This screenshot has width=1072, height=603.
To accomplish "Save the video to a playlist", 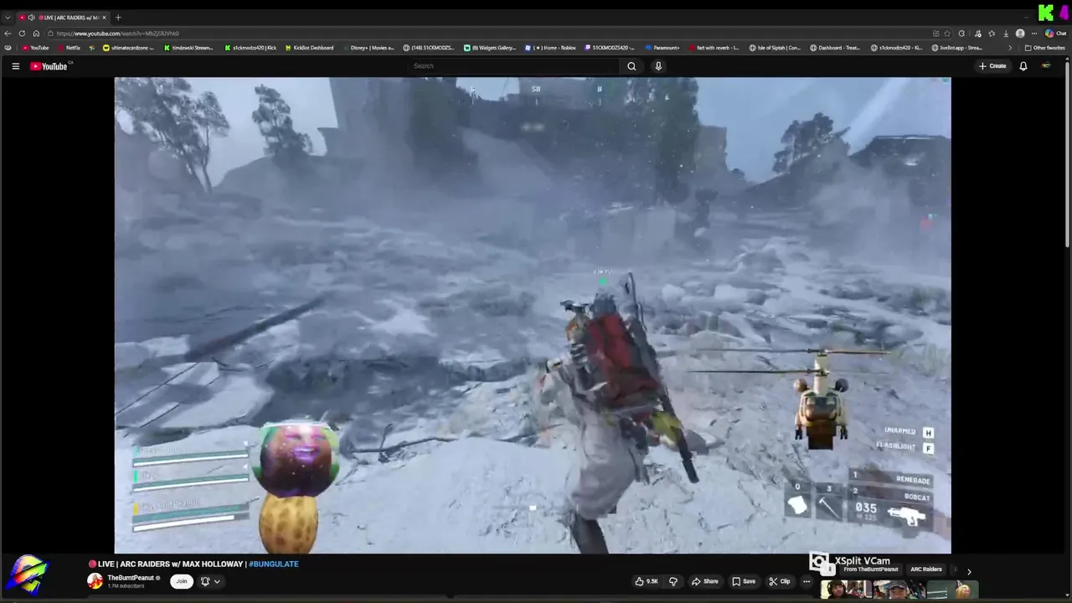I will (744, 581).
